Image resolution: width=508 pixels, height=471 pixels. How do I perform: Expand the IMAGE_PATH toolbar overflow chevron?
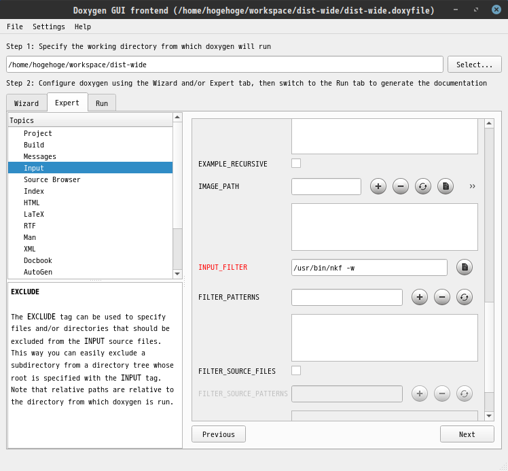click(x=472, y=186)
